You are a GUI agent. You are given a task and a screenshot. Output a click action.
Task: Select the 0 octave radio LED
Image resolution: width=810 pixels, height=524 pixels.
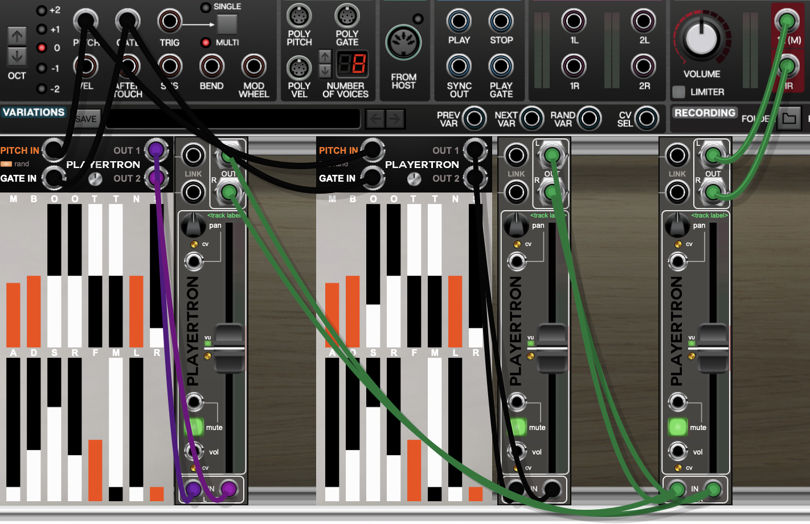click(42, 48)
